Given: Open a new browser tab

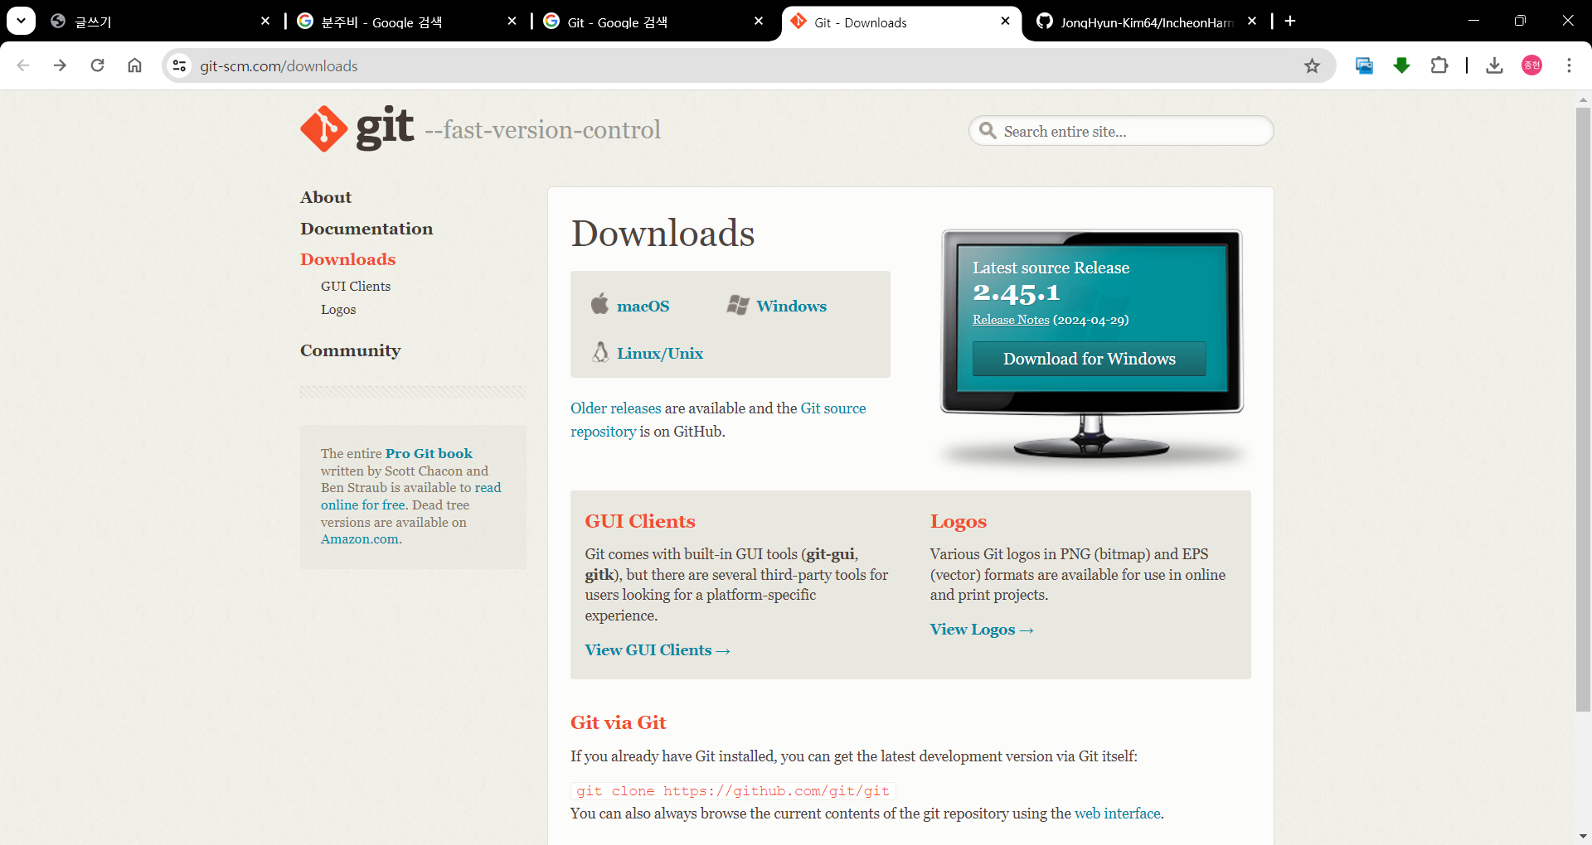Looking at the screenshot, I should click(x=1290, y=22).
